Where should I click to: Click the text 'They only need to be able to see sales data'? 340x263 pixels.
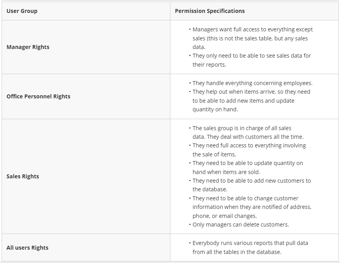[x=251, y=56]
